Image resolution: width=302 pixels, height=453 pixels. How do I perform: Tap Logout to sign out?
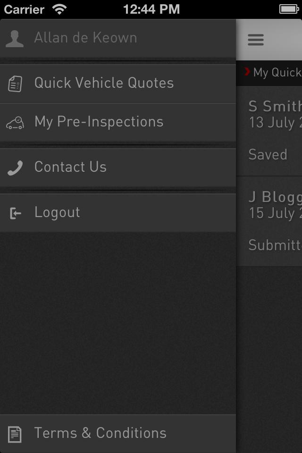[x=58, y=212]
